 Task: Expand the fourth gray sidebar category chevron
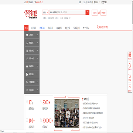coord(37,58)
